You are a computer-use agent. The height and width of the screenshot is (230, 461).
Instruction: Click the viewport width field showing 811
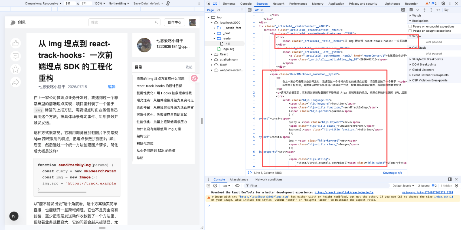[x=70, y=3]
